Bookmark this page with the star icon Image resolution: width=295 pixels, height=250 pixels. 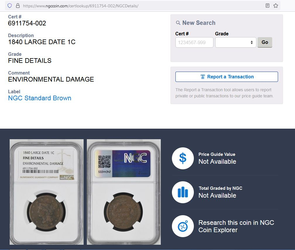click(276, 6)
